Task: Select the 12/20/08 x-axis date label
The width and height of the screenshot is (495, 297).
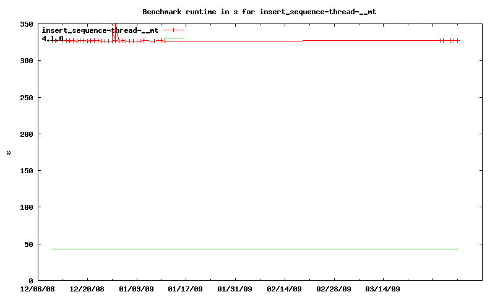Action: pos(87,288)
